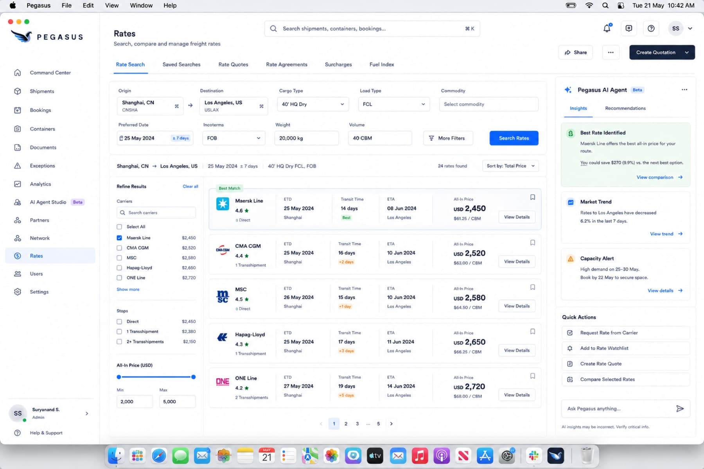
Task: Expand the Create Quotation dropdown arrow
Action: [687, 52]
